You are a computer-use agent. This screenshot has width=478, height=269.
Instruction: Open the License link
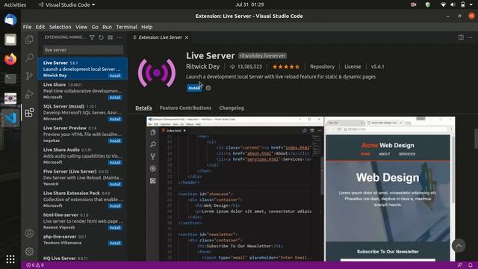coord(353,67)
